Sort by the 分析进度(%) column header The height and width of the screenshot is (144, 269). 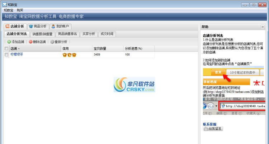click(x=139, y=49)
